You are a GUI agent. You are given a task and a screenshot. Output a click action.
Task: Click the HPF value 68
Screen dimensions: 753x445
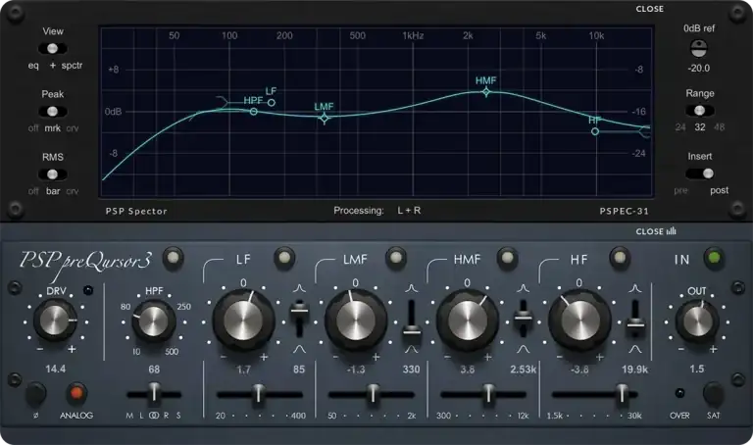(154, 370)
